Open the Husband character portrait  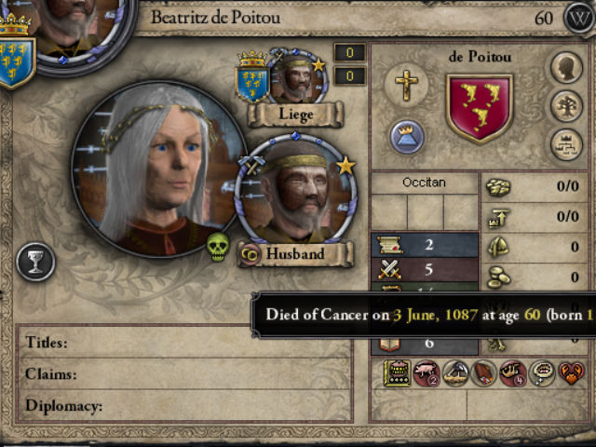[296, 189]
